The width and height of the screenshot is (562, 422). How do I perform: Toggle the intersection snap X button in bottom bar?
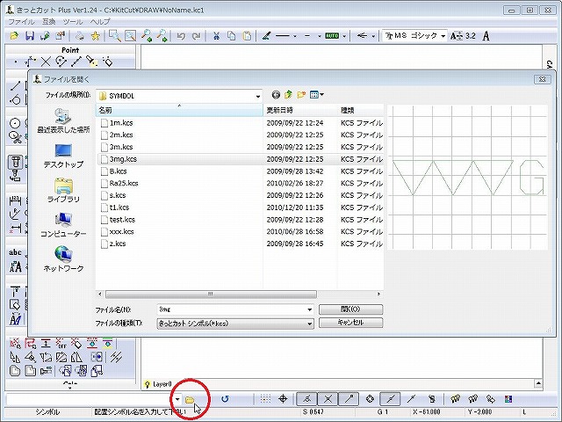point(328,399)
